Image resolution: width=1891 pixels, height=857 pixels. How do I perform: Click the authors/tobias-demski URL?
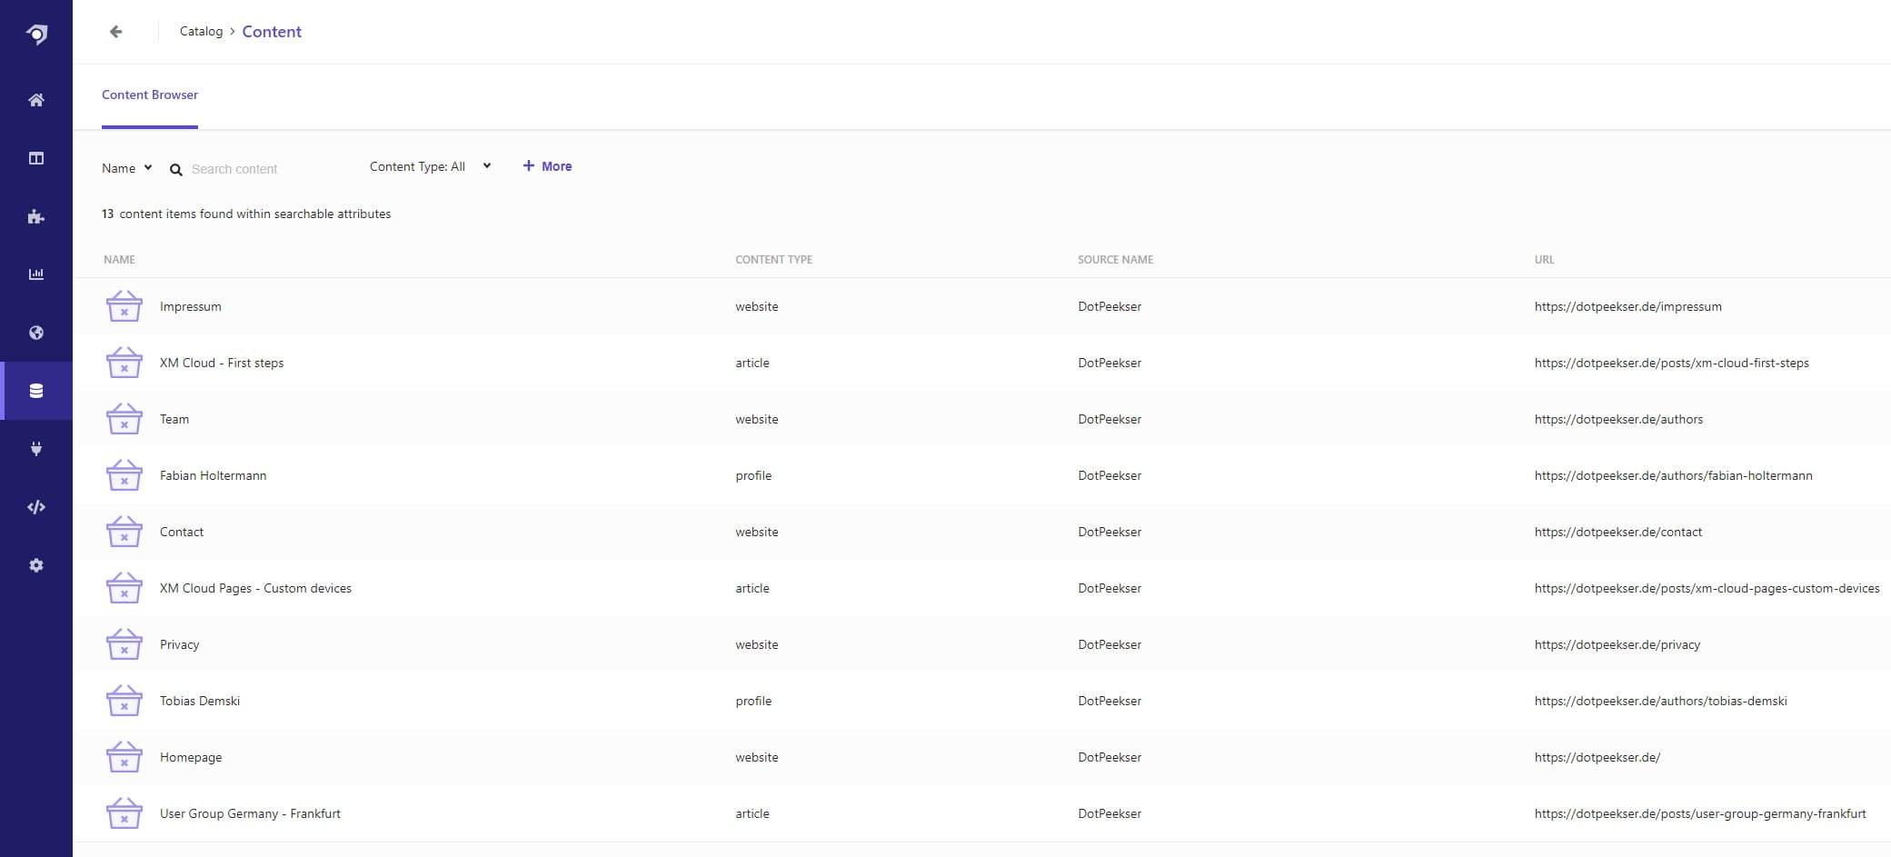(1660, 701)
